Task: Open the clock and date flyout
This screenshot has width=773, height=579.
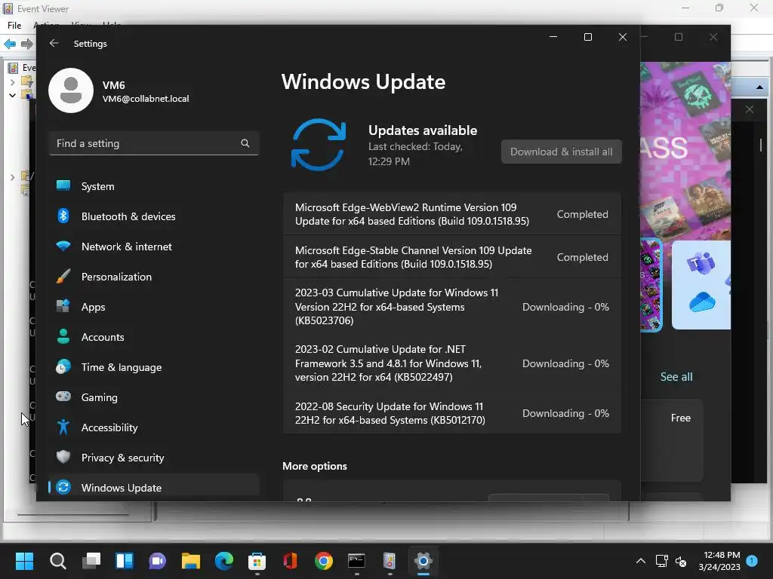Action: pos(719,561)
